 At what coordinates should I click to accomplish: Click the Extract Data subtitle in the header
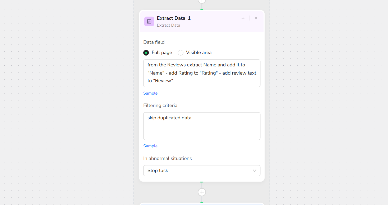pyautogui.click(x=168, y=25)
